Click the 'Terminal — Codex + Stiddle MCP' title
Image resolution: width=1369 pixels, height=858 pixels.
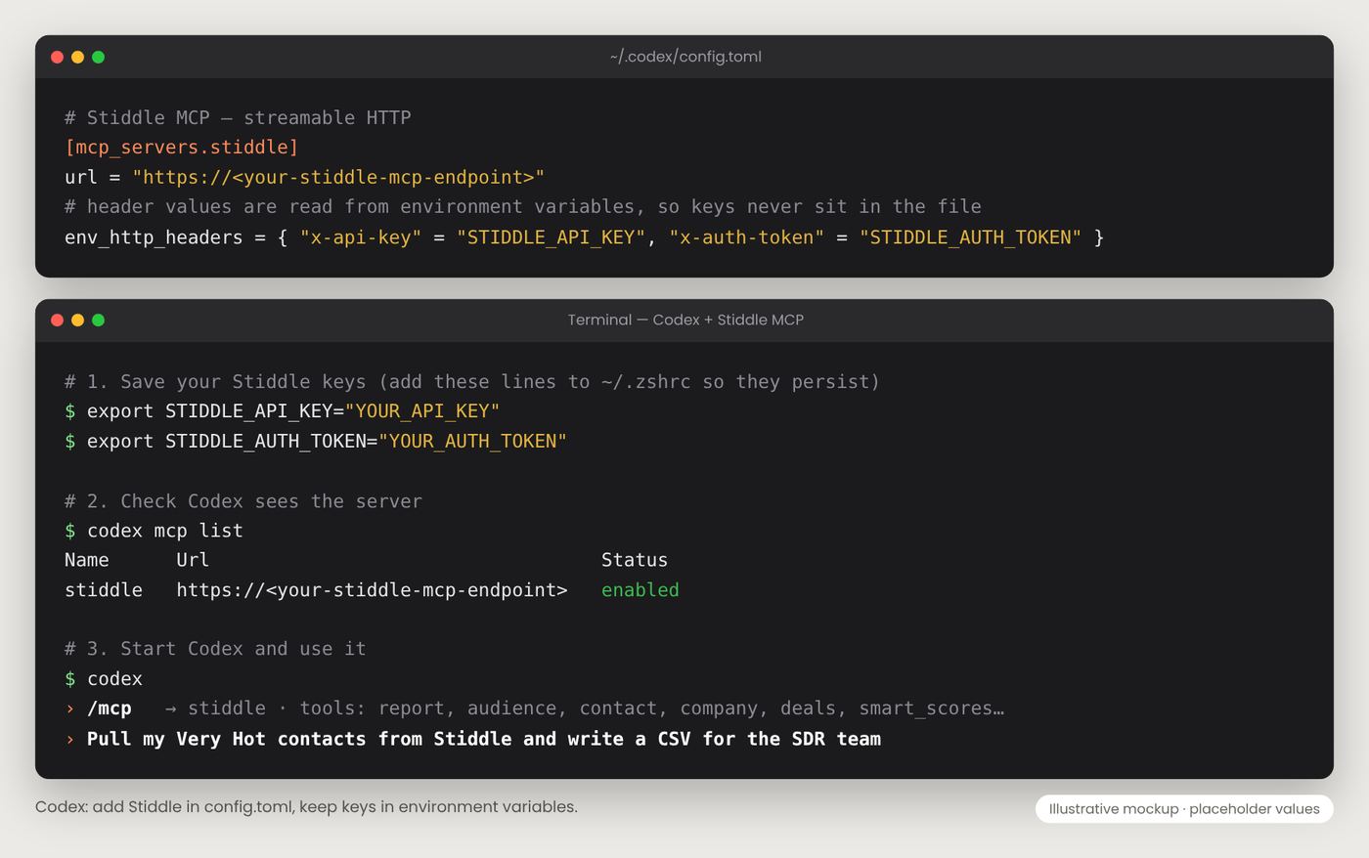coord(685,320)
